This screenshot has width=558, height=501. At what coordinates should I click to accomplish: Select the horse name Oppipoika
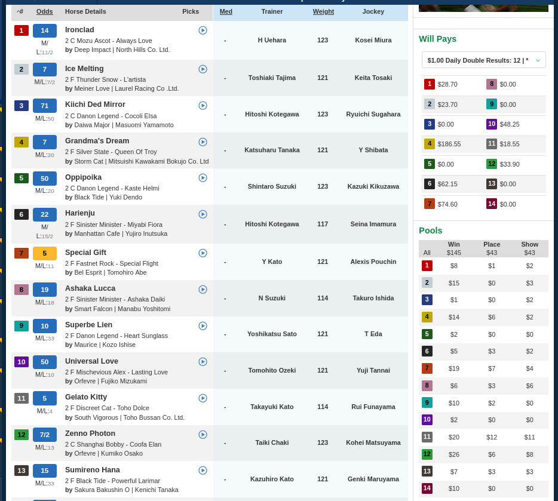tap(83, 177)
